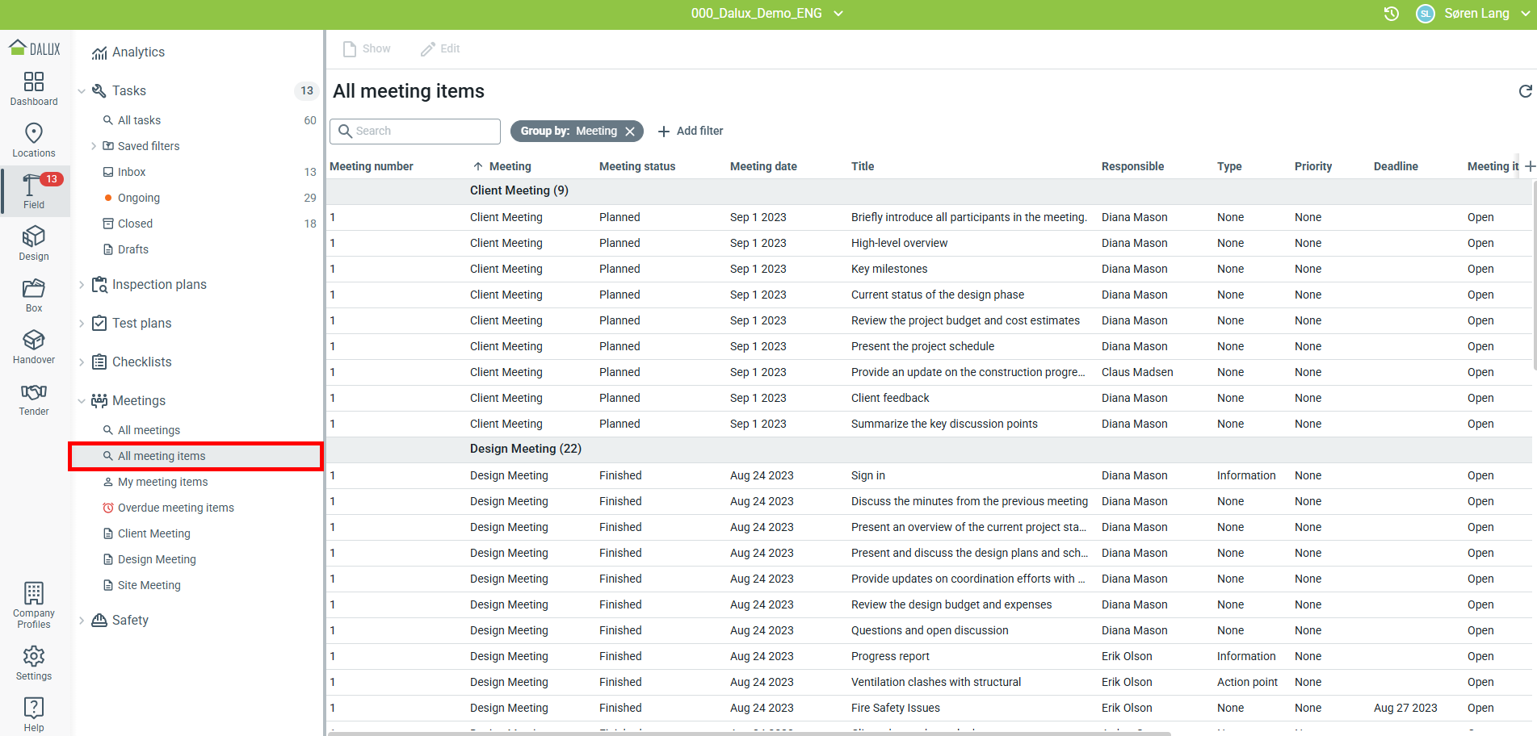Click the refresh icon for meeting items
The width and height of the screenshot is (1537, 736).
(1525, 91)
